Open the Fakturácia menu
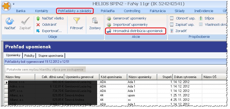 (158, 11)
